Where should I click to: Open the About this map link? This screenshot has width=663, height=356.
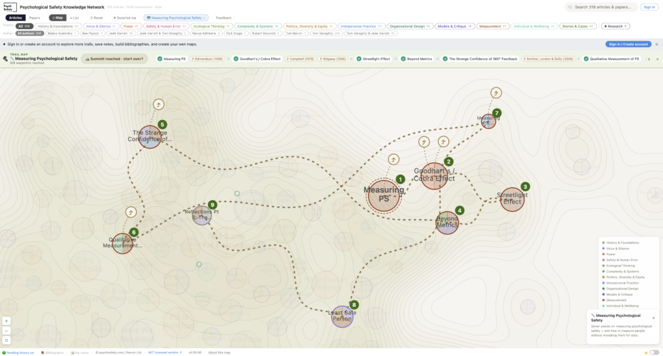pos(219,352)
